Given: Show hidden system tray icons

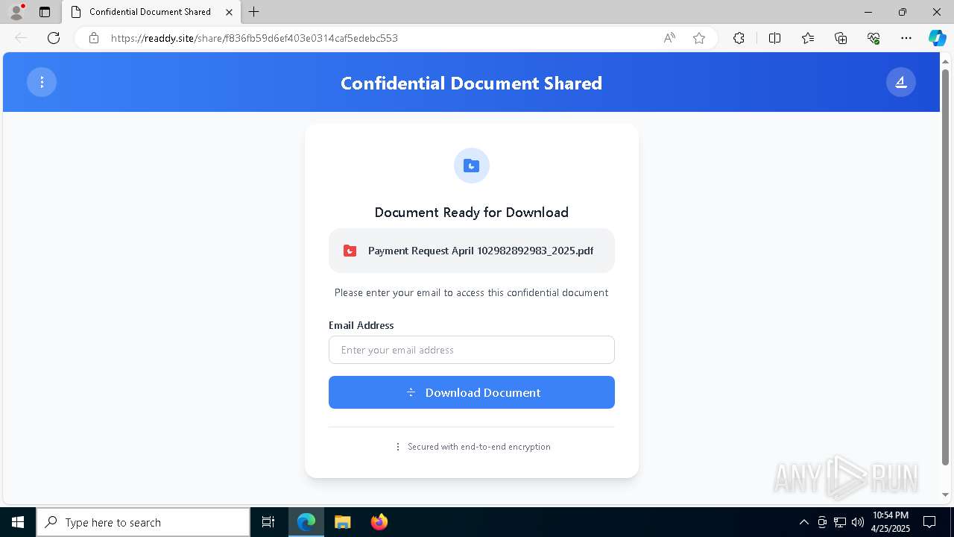Looking at the screenshot, I should (x=803, y=522).
